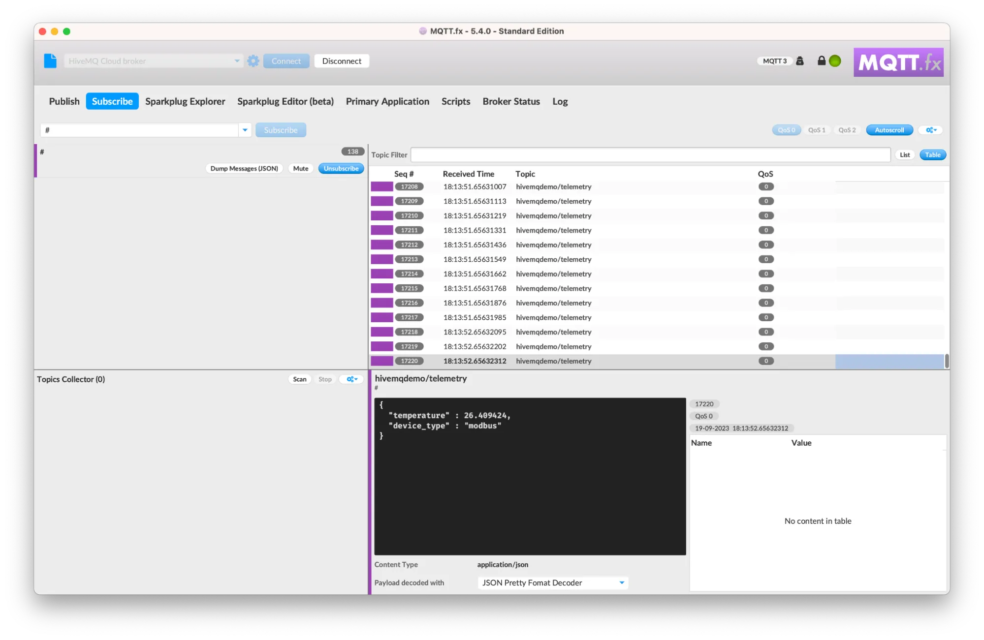Click the Seq # column header

tap(404, 174)
